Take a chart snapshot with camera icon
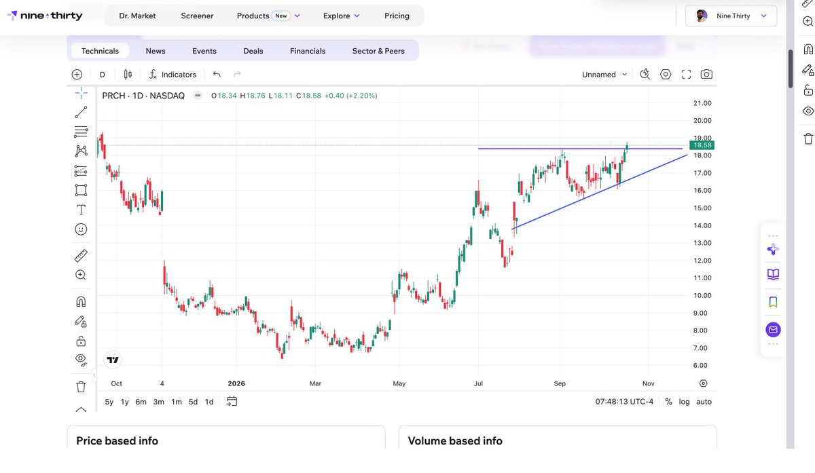815x473 pixels. (706, 75)
